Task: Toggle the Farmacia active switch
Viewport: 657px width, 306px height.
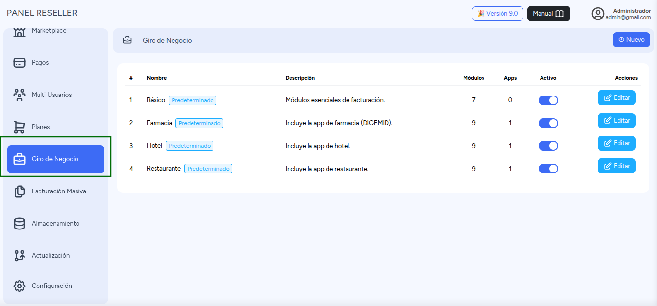Action: click(548, 123)
